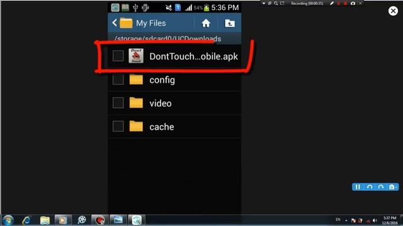Screen dimensions: 403x226
Task: Tap the /storage/sdcard0/UCDownloads path bar
Action: coord(174,39)
